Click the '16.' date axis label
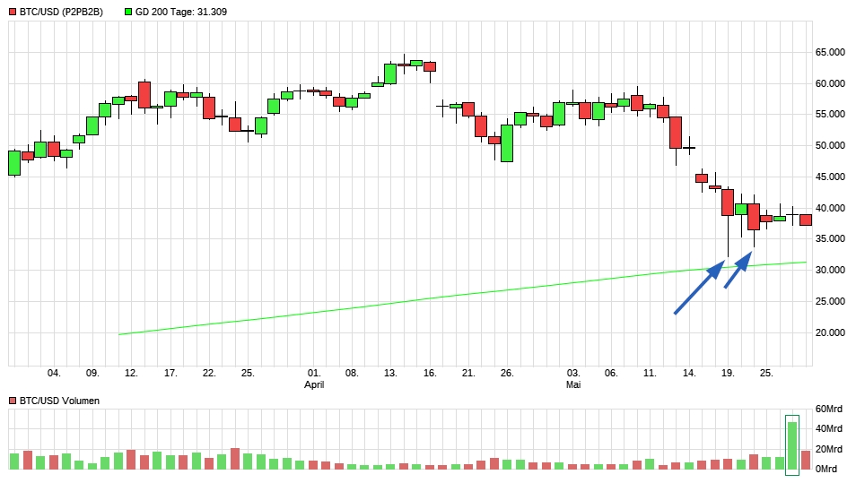 [x=430, y=374]
